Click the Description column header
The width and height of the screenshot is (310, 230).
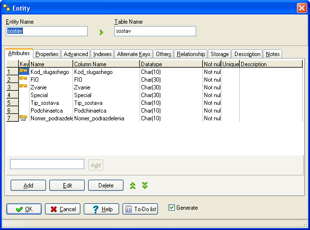point(271,64)
